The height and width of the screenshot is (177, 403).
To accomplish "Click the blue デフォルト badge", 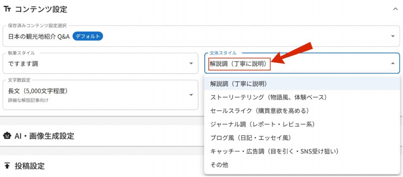I will click(x=87, y=36).
